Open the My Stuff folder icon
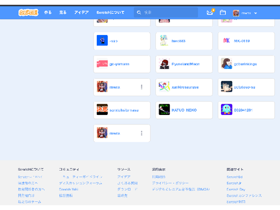 pyautogui.click(x=223, y=13)
